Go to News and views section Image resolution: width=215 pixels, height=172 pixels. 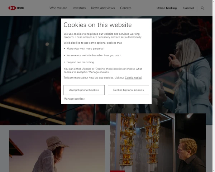[x=103, y=8]
